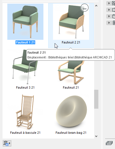This screenshot has height=149, width=115.
Task: Click the 3D box model panel icon
Action: coord(114,16)
